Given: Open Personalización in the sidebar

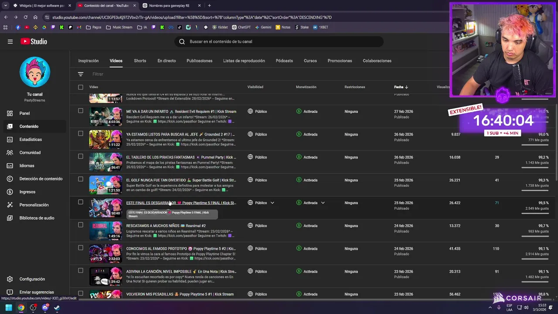Looking at the screenshot, I should (x=34, y=205).
